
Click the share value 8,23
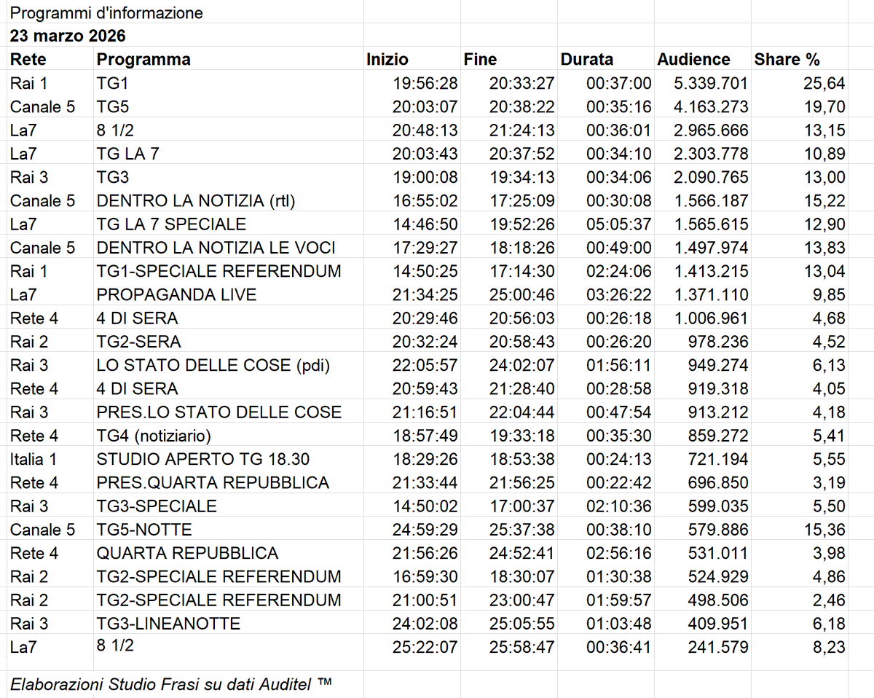[830, 646]
